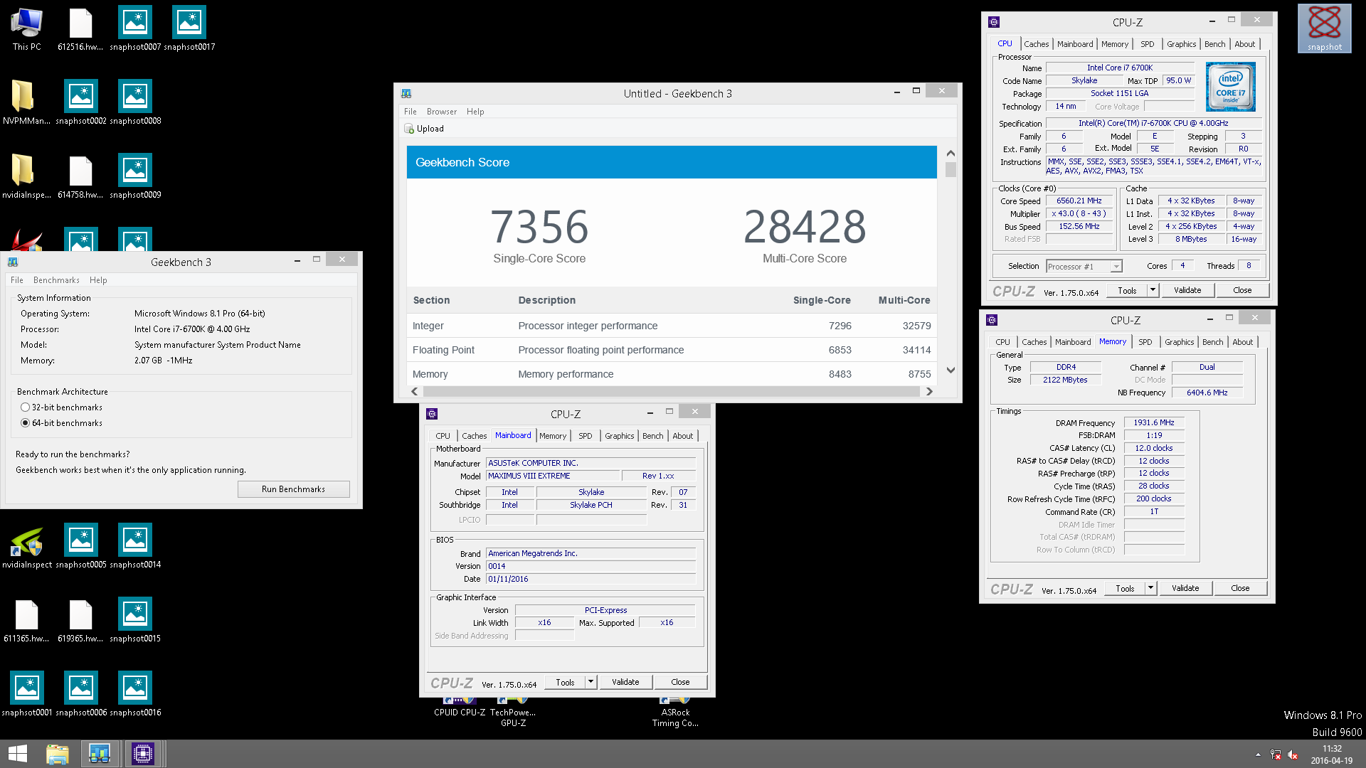Click the Windows Start button
1366x768 pixels.
[x=18, y=754]
